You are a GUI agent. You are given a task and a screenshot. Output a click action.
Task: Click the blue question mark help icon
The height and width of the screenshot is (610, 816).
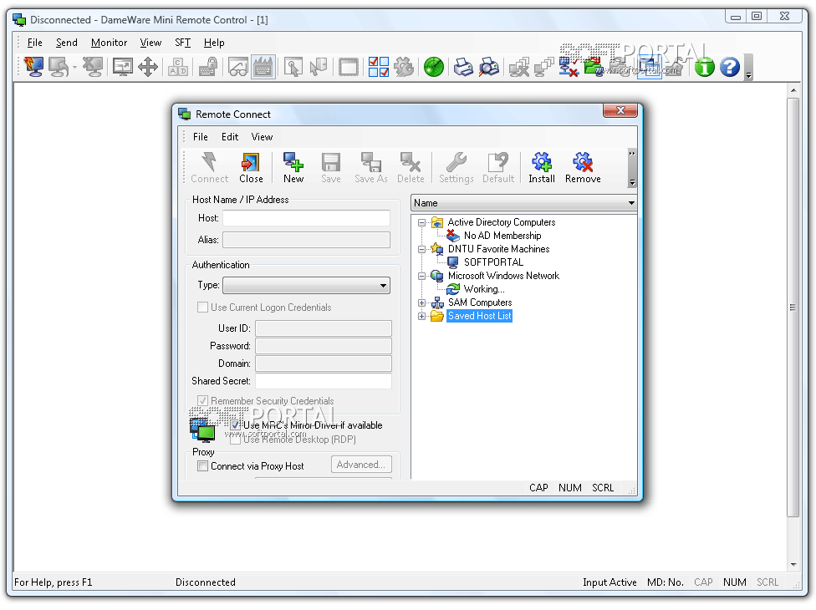(730, 67)
